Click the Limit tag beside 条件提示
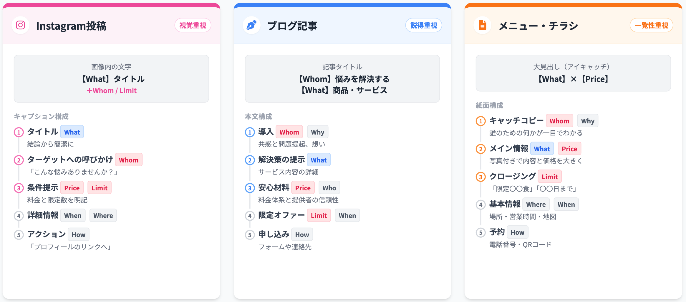This screenshot has width=686, height=302. tap(100, 188)
